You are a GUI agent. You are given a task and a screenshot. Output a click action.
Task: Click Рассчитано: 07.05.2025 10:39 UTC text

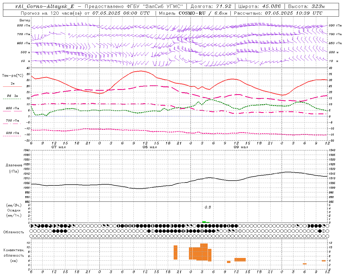(x=278, y=13)
